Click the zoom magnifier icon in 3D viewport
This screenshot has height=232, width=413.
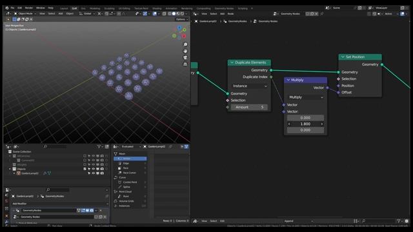[185, 44]
